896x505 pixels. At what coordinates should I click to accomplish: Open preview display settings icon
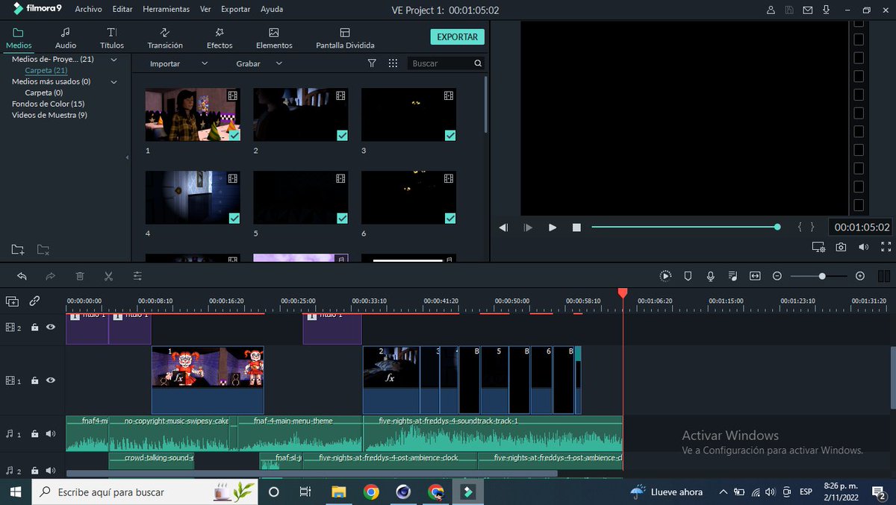pos(818,247)
